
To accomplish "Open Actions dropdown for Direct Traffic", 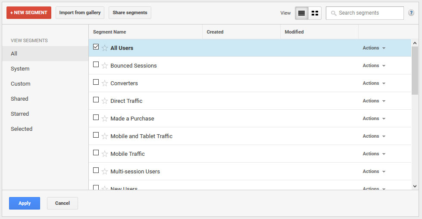I will pos(374,101).
